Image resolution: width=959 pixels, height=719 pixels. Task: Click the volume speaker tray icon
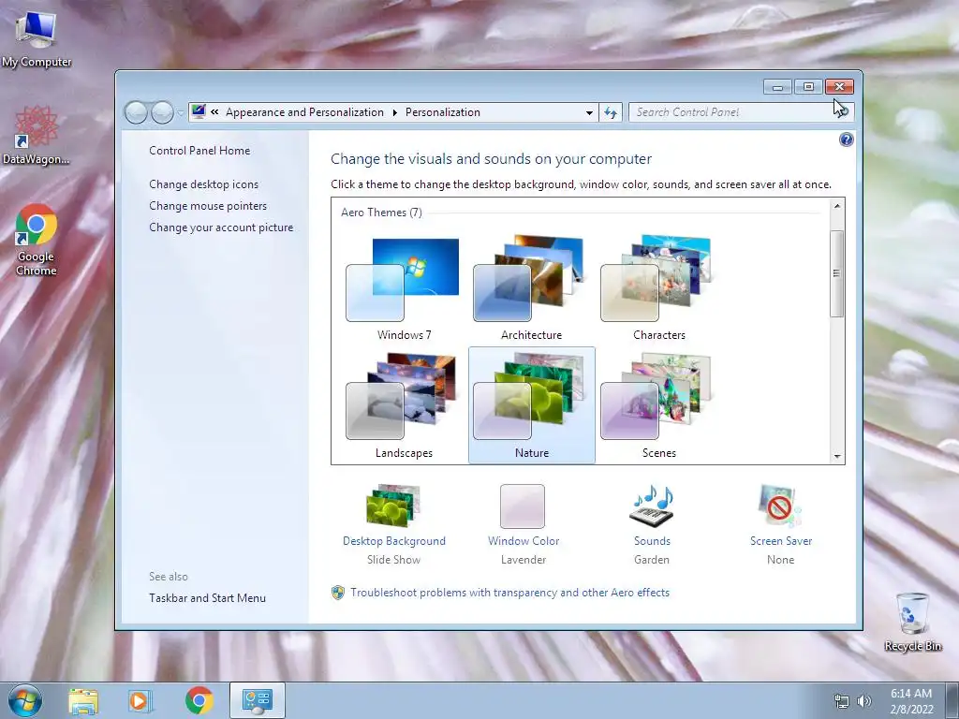tap(863, 701)
